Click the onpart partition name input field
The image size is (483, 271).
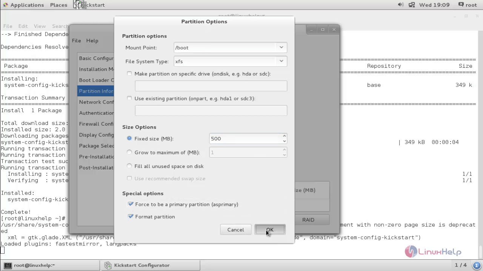point(211,110)
